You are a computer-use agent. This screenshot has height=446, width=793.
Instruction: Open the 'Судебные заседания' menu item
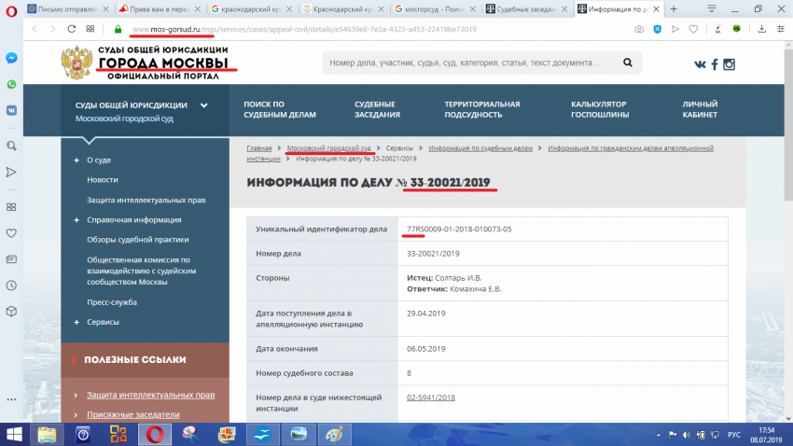(377, 109)
